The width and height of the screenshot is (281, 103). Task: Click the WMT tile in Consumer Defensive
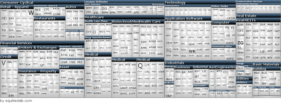[x=89, y=8]
